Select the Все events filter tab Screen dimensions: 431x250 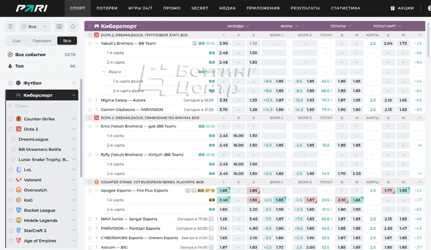pos(67,40)
